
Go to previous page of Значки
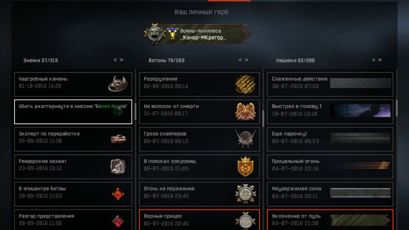point(115,60)
